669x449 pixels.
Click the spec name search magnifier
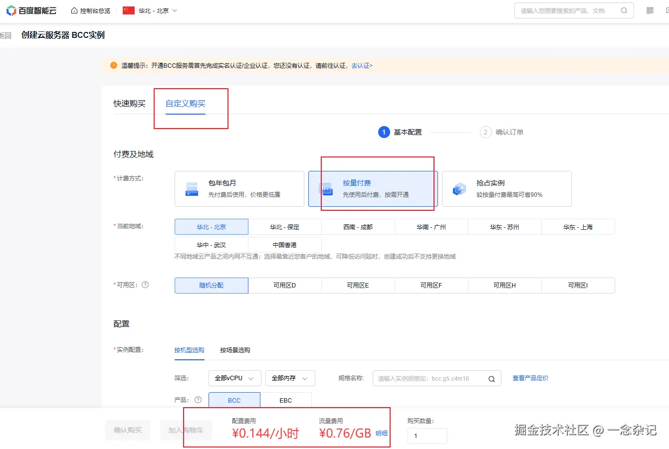[x=491, y=379]
